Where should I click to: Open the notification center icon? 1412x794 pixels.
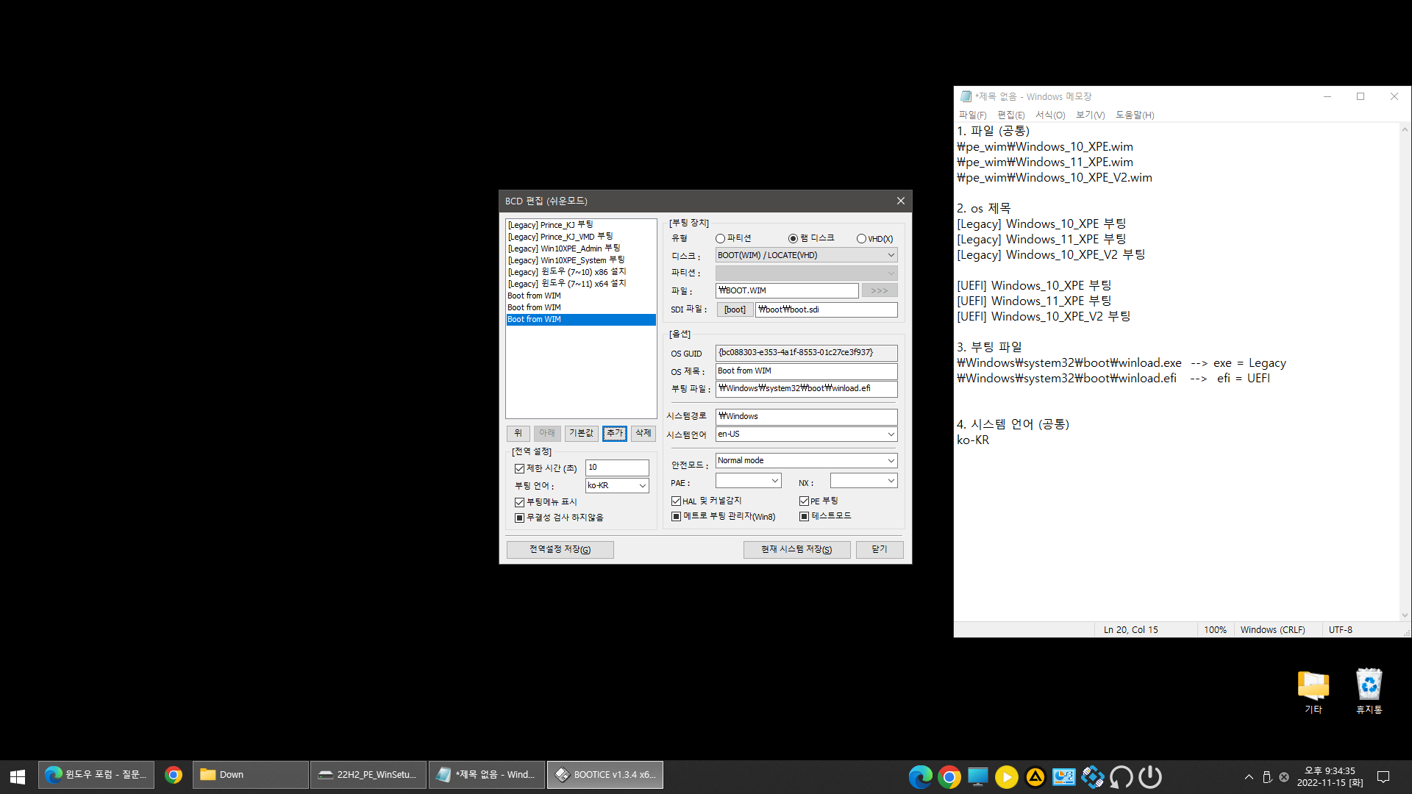pyautogui.click(x=1383, y=777)
